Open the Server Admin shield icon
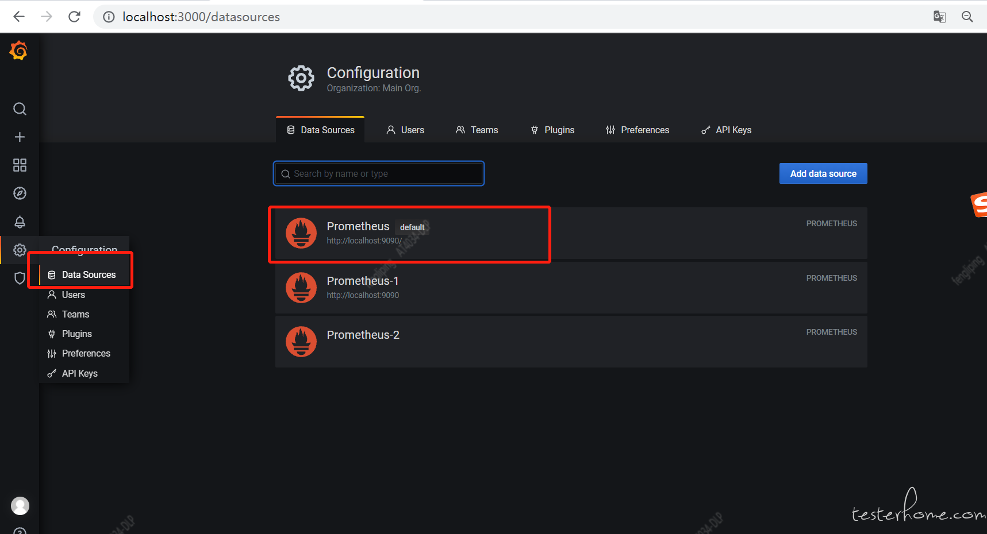Viewport: 987px width, 534px height. [x=20, y=278]
